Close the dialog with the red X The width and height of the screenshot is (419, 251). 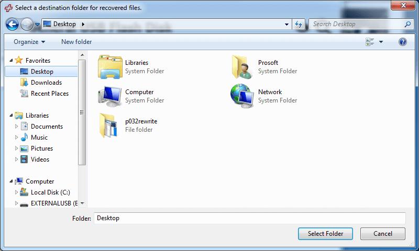(x=403, y=5)
